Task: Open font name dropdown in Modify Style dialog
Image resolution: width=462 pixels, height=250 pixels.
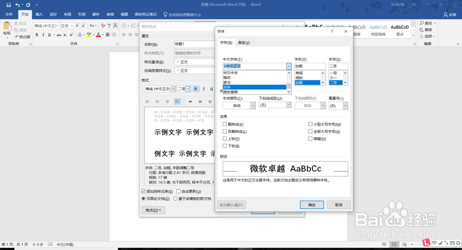Action: pyautogui.click(x=173, y=89)
